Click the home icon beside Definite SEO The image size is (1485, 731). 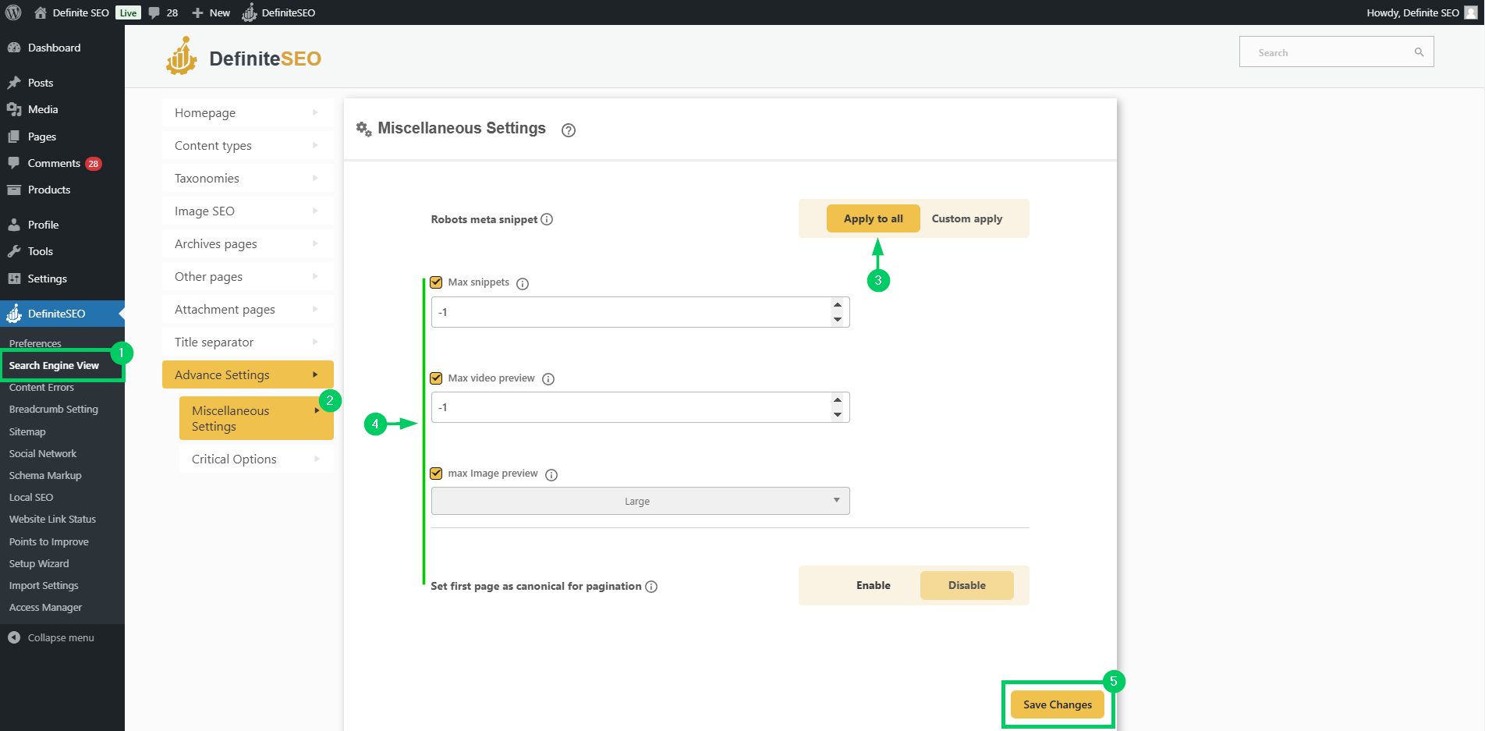pyautogui.click(x=41, y=12)
